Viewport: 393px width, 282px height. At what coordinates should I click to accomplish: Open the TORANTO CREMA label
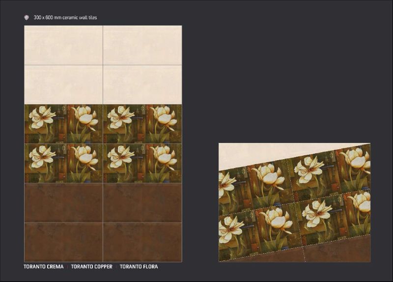(44, 267)
